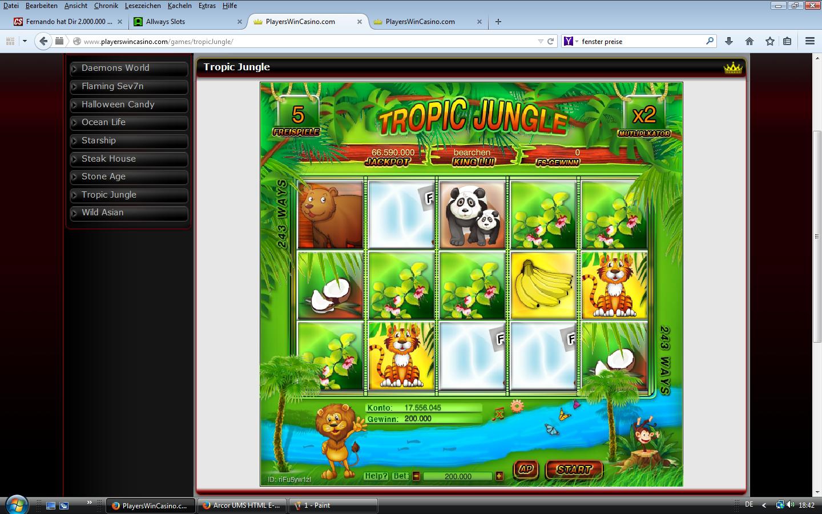Open a new browser tab
Screen dimensions: 822x514
click(498, 22)
